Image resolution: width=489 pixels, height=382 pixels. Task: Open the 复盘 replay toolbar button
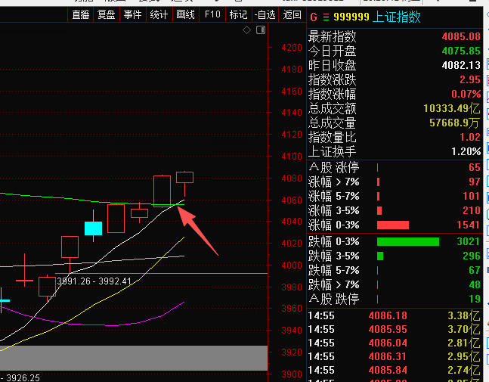point(107,14)
